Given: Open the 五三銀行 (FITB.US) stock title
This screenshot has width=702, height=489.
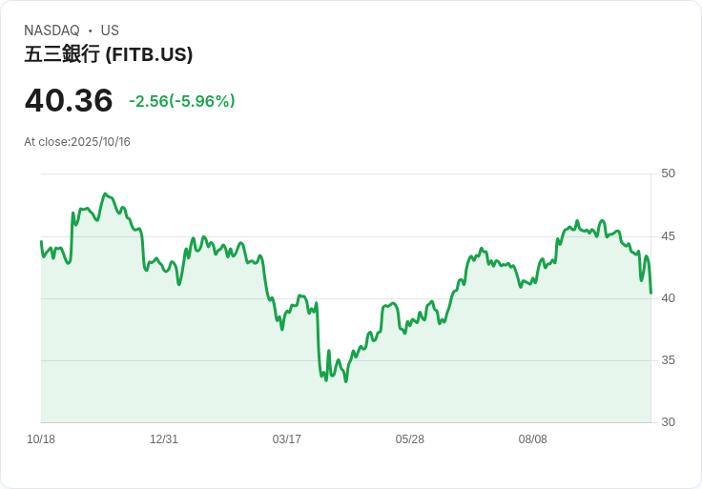Looking at the screenshot, I should (109, 54).
